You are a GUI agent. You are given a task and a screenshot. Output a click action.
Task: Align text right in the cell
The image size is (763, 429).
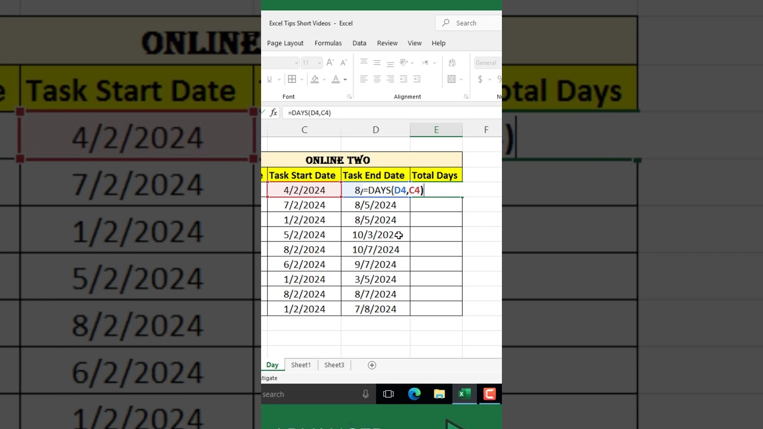point(390,79)
